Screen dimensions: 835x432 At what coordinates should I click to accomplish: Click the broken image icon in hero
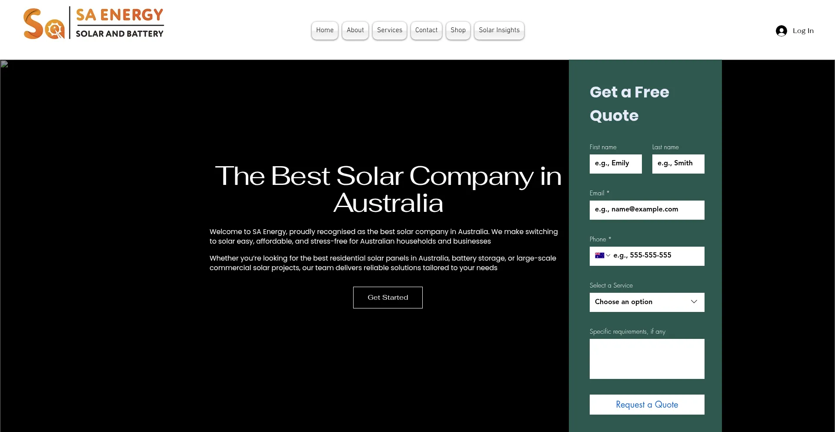(5, 64)
